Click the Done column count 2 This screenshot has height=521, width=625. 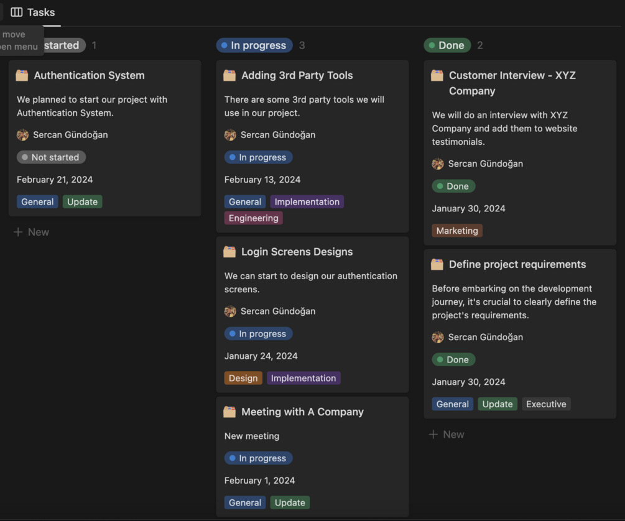point(480,45)
